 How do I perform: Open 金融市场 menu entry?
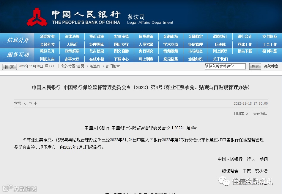(171, 36)
